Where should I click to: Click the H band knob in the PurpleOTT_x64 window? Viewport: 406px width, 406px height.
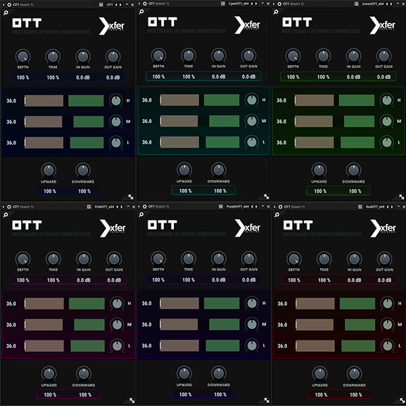coord(252,303)
